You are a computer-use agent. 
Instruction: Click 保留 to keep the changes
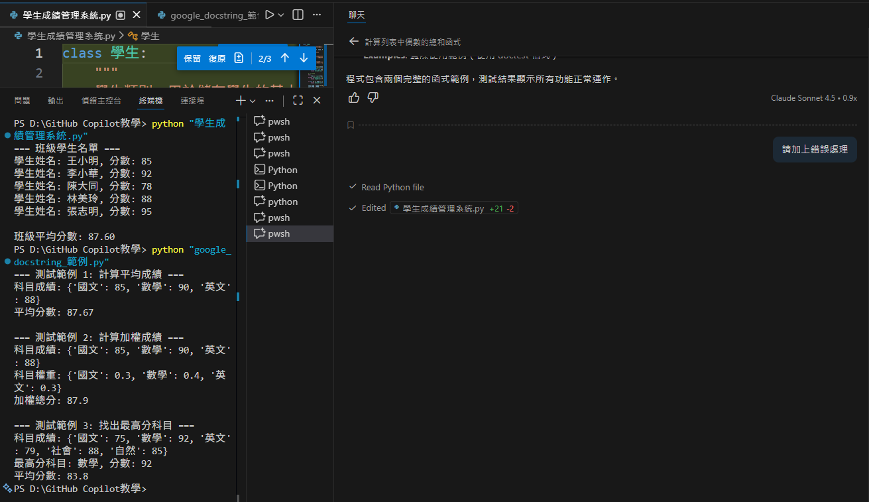[192, 58]
